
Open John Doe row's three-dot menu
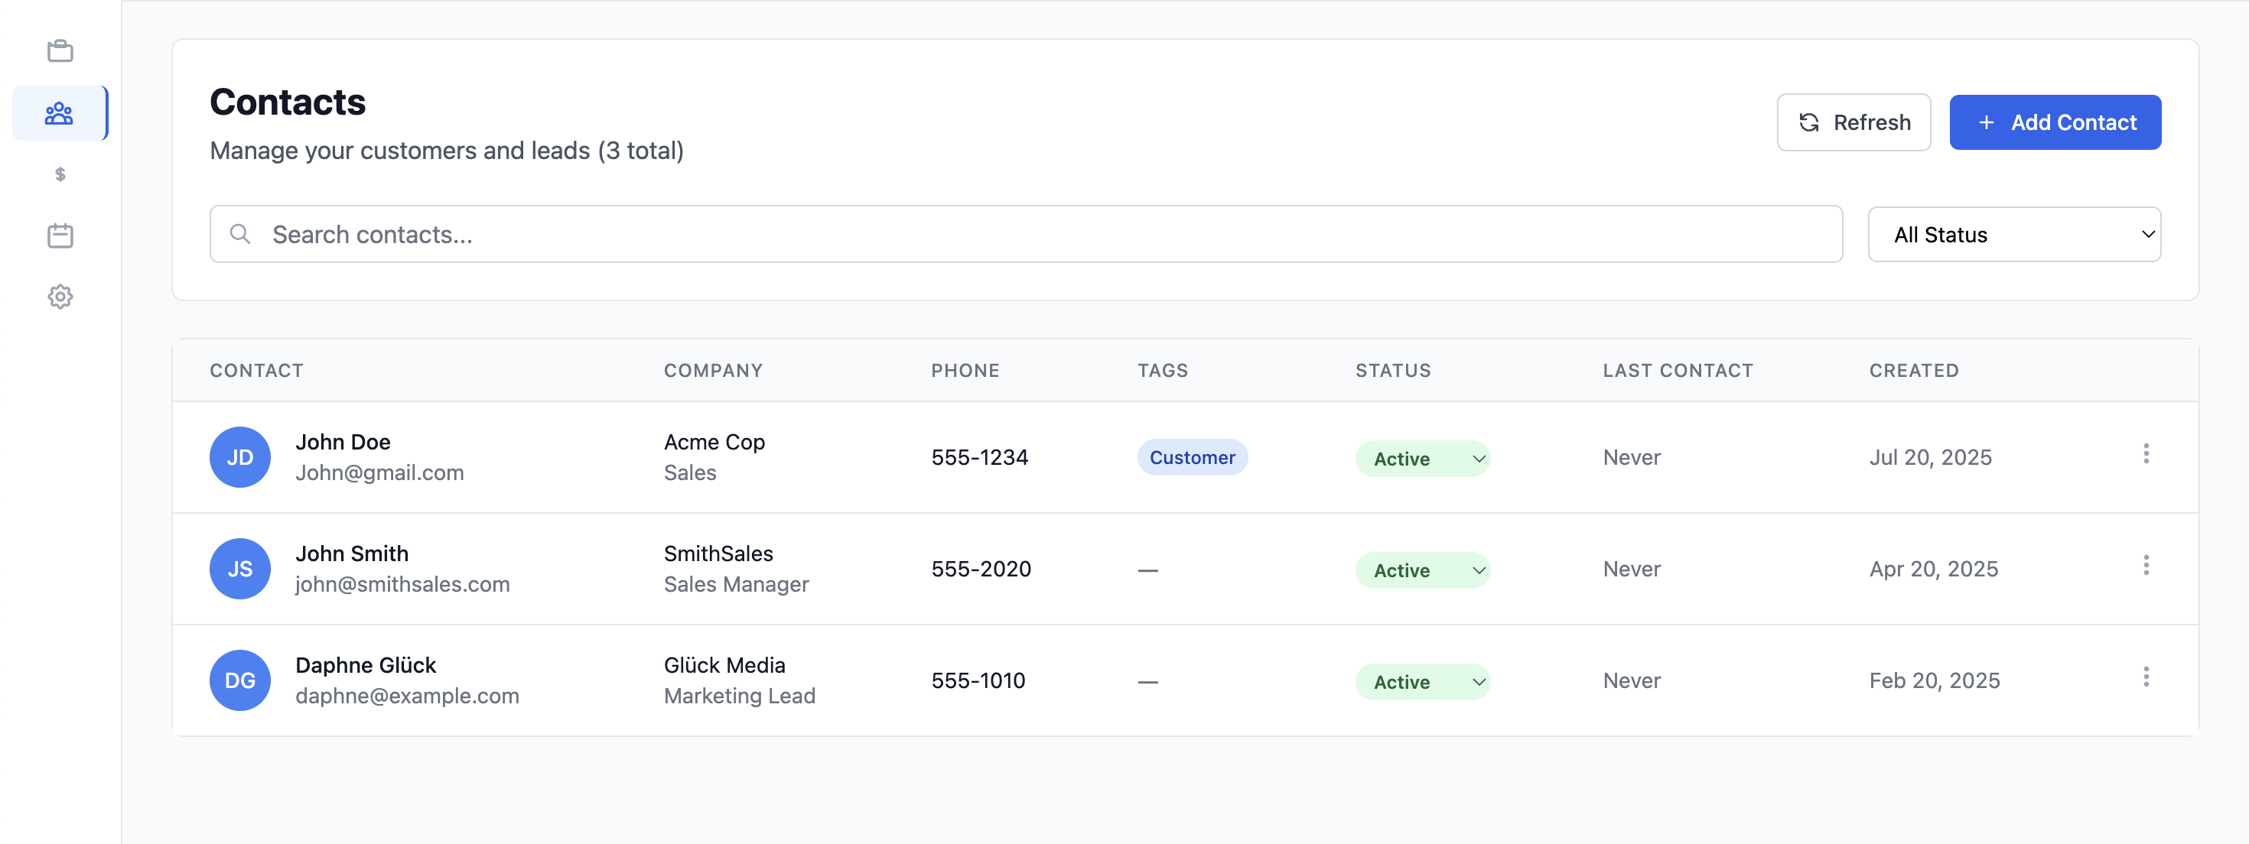[2146, 454]
